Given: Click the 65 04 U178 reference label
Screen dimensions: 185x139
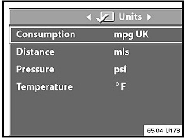Looking at the screenshot, I should 163,131.
